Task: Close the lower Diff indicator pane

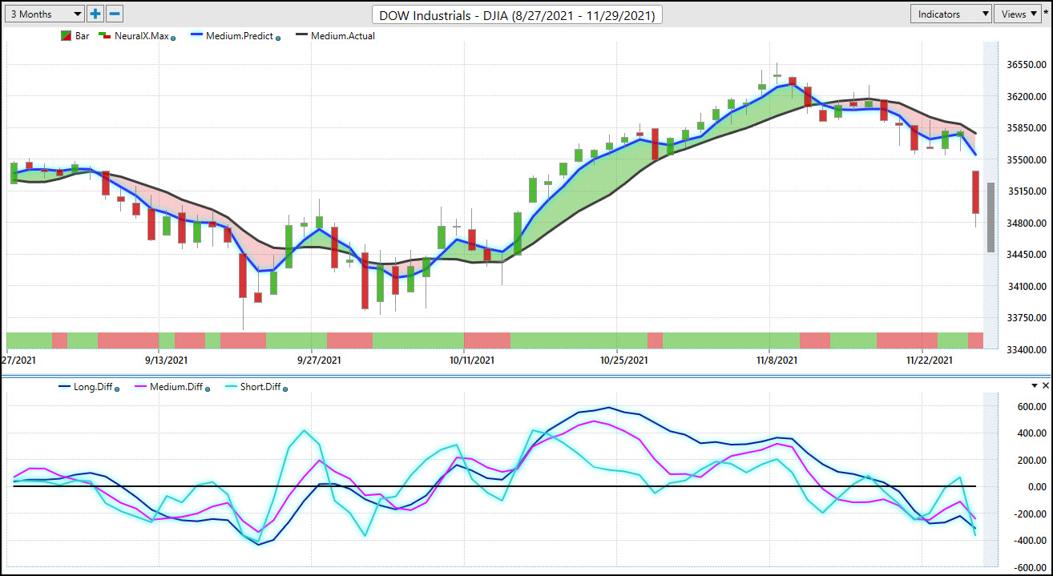Action: [x=1045, y=385]
